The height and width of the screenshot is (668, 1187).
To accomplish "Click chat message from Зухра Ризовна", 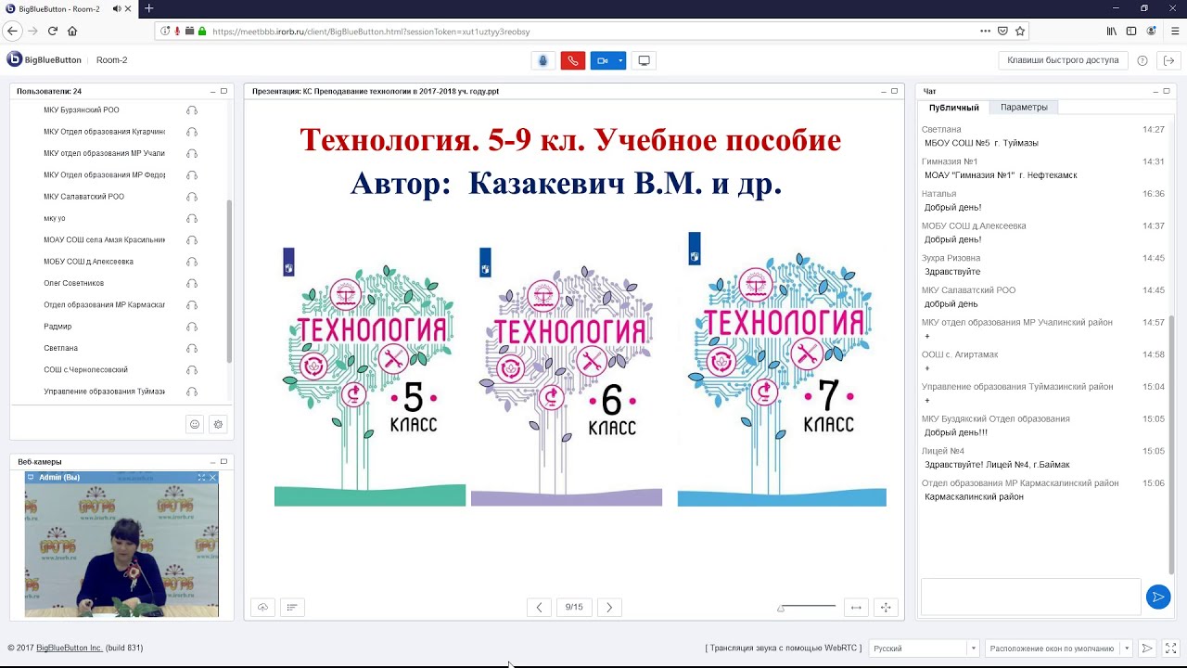I will click(1043, 264).
